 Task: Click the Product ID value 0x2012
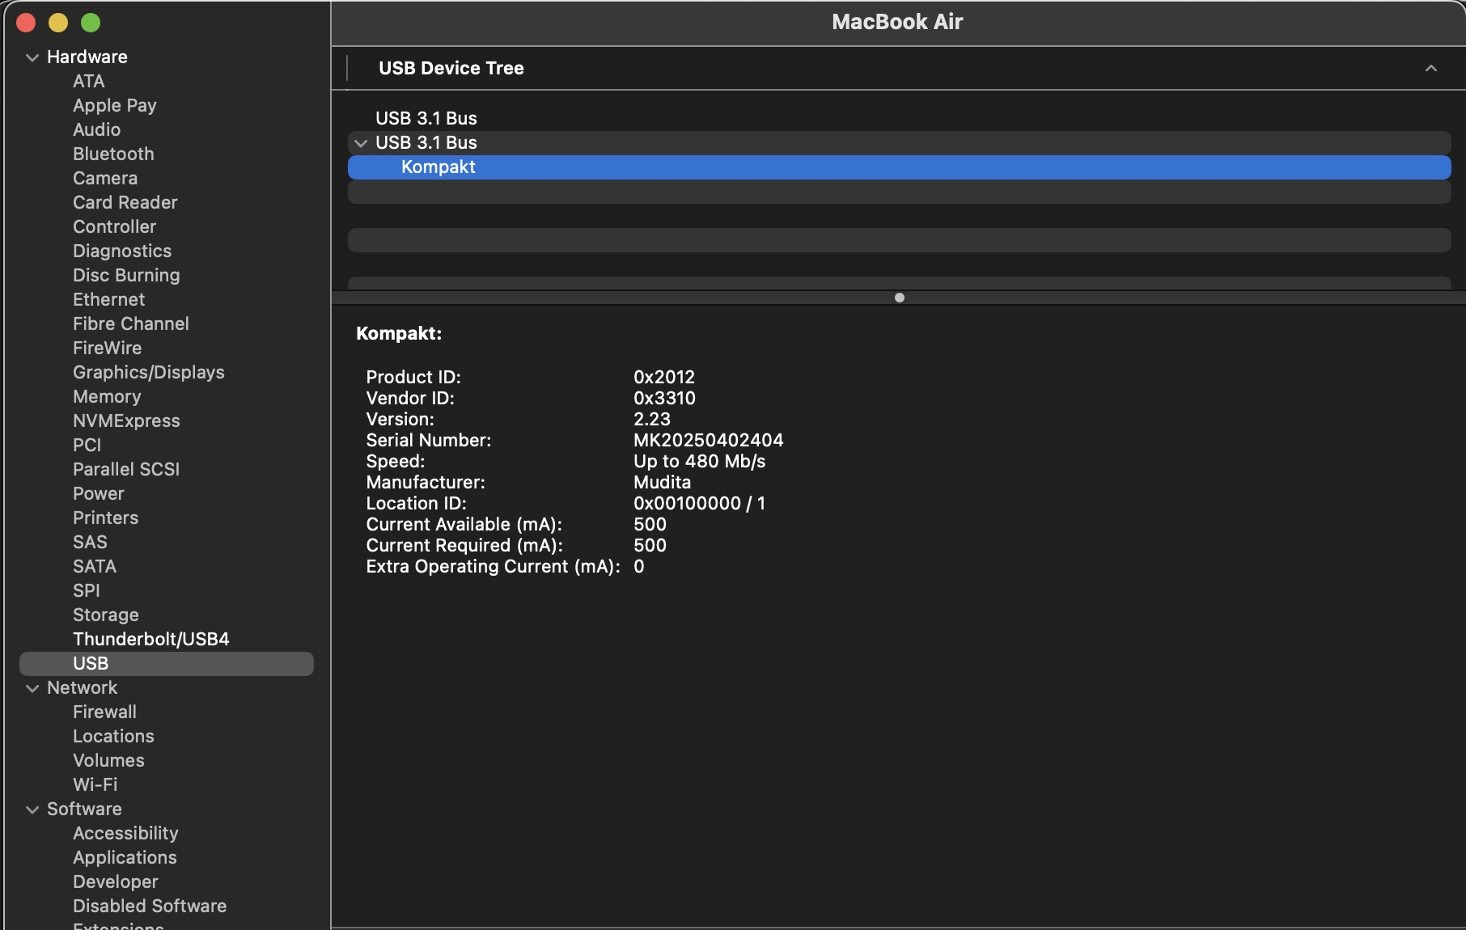664,377
